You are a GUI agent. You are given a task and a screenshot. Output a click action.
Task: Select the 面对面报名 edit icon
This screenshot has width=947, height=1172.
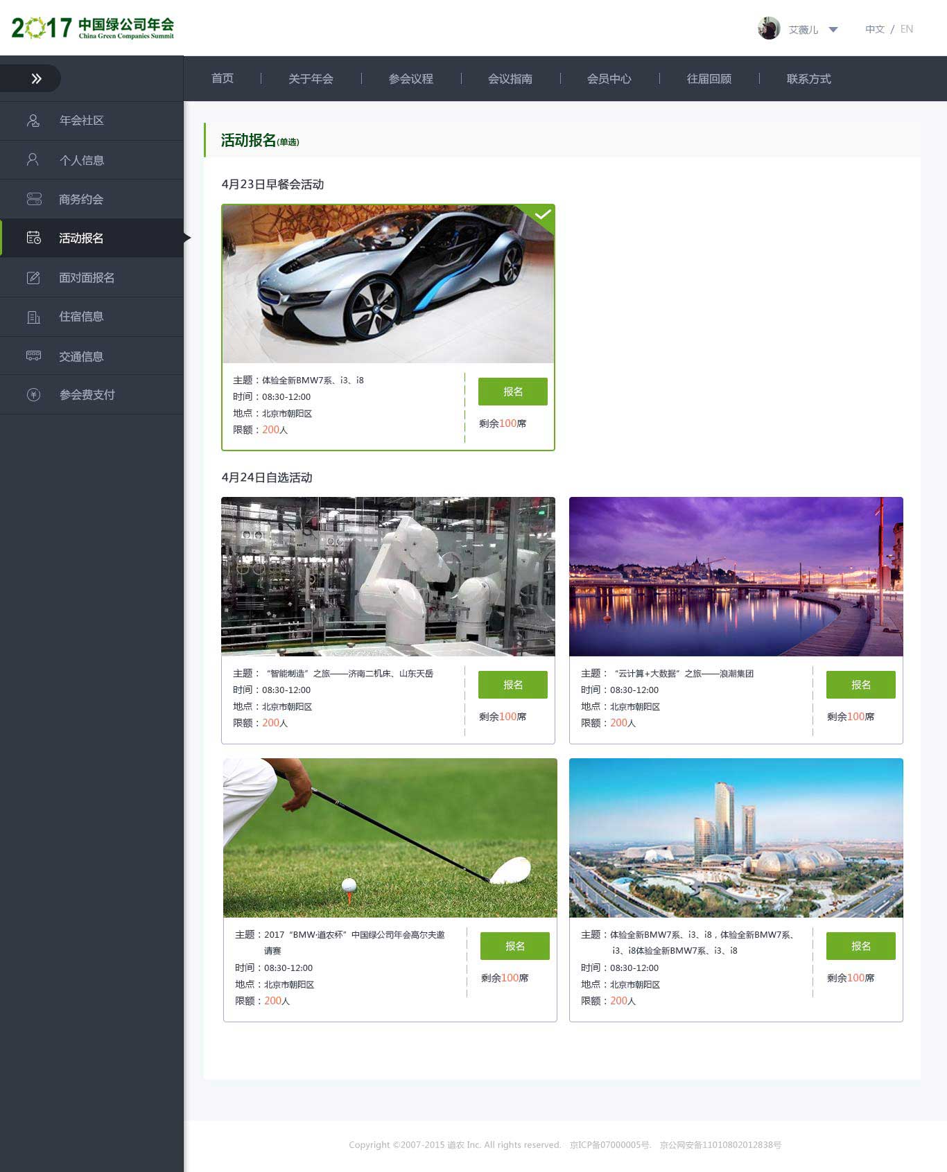pos(33,278)
